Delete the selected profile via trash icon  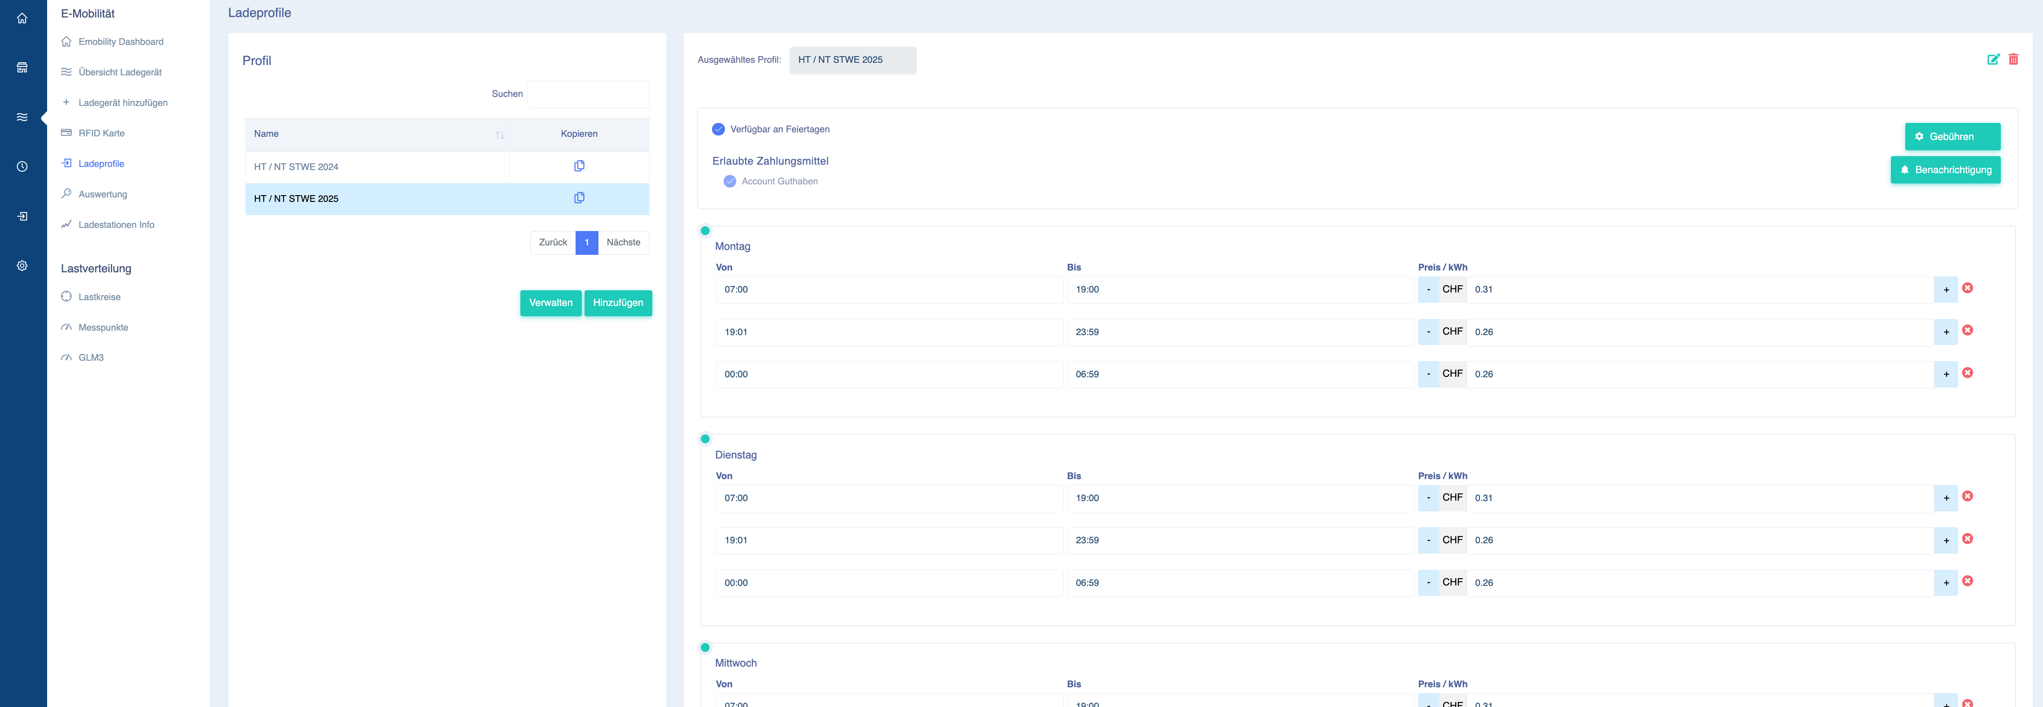coord(2013,60)
